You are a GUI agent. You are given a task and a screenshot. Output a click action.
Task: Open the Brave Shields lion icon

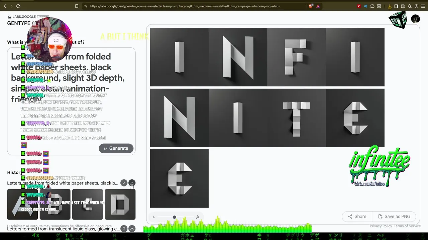(311, 6)
